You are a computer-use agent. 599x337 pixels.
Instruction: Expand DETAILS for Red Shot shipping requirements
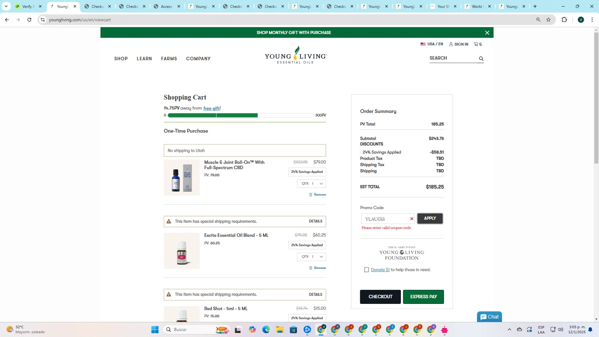click(x=315, y=295)
